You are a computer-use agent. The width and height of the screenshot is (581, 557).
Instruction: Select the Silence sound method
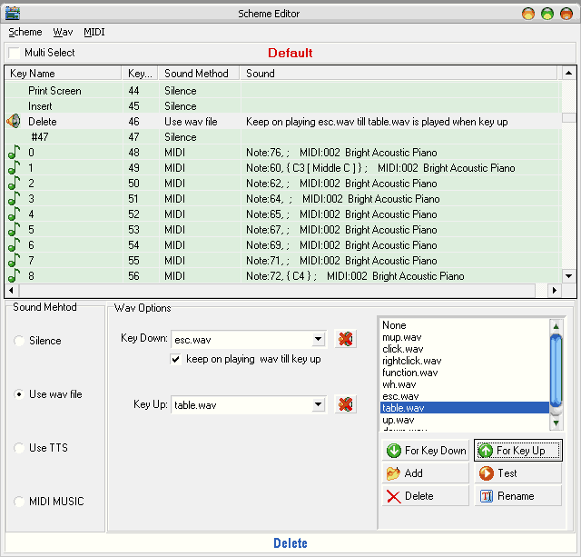click(x=19, y=341)
